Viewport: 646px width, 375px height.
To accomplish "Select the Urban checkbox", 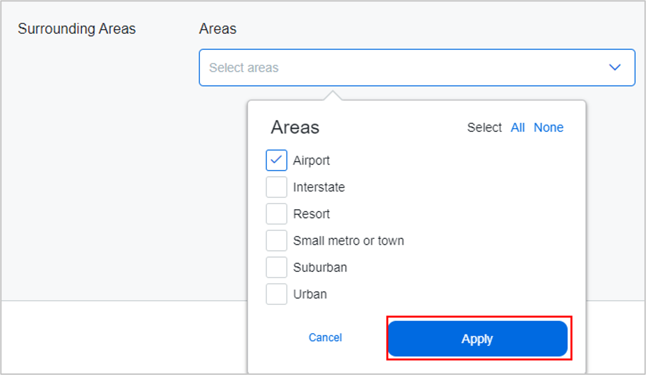I will (276, 294).
